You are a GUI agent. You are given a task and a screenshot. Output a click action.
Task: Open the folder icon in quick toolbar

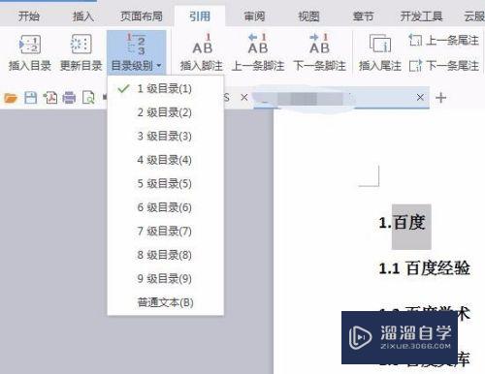click(x=11, y=98)
